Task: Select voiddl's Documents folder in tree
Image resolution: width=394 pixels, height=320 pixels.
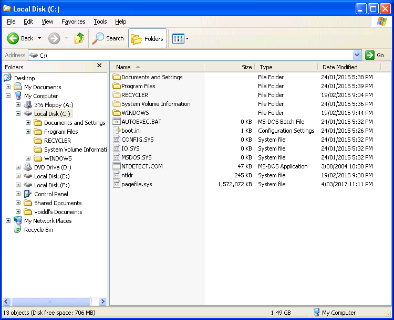Action: pyautogui.click(x=28, y=212)
